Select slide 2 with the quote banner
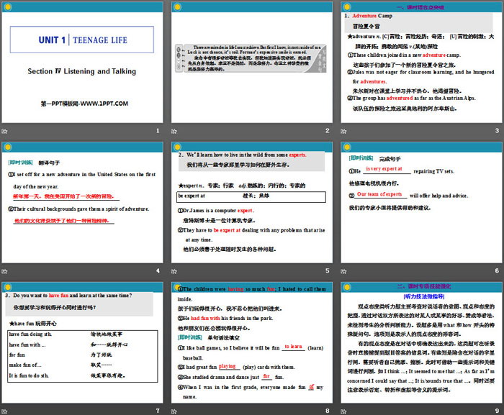The width and height of the screenshot is (504, 415). coord(252,63)
